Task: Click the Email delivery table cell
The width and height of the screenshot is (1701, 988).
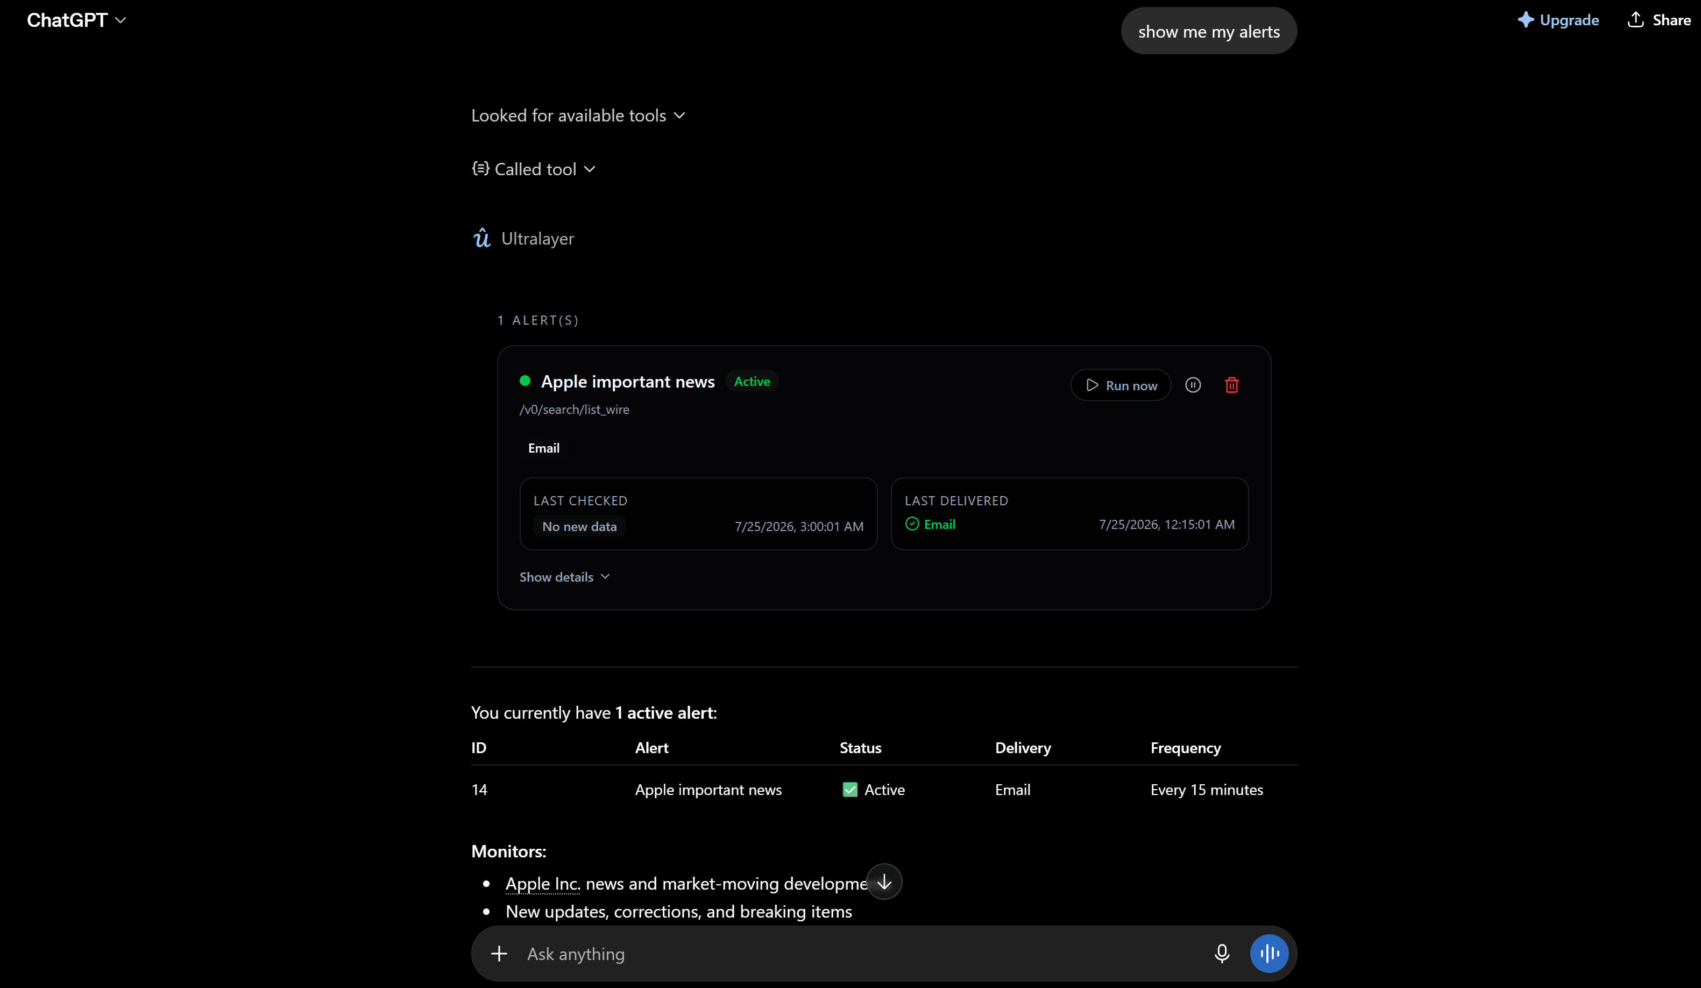Action: (x=1012, y=789)
